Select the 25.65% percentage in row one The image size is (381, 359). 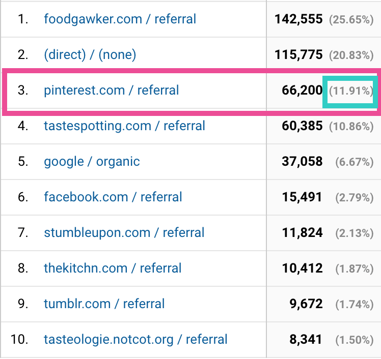[x=351, y=20]
